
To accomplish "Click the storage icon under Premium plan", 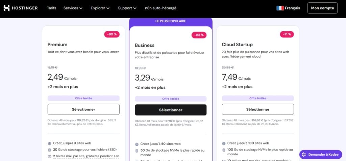I will [x=50, y=150].
